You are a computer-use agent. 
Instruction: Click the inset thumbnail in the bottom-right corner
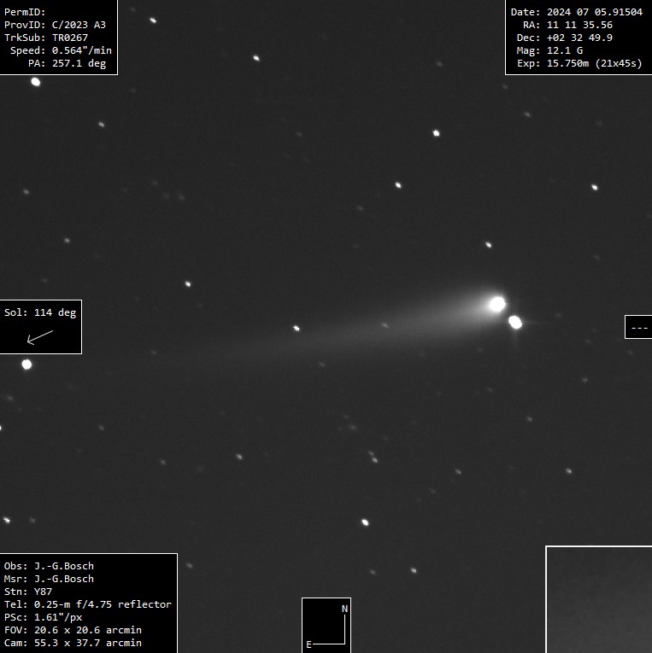point(599,600)
